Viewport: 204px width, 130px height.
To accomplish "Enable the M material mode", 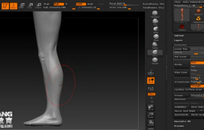I will click(x=66, y=4).
